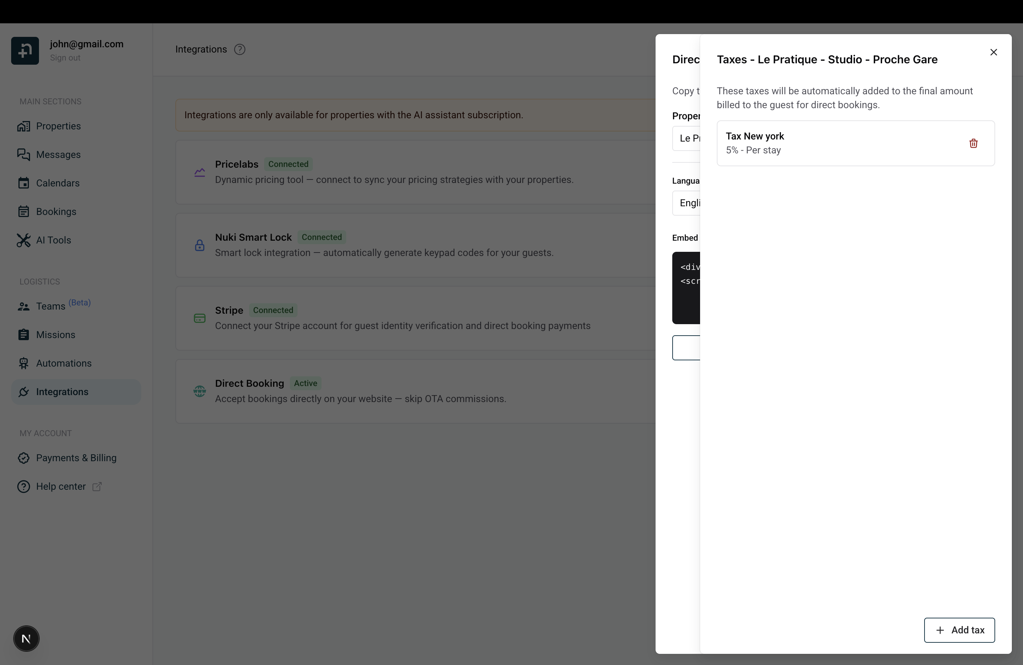Click the Sign out link
Viewport: 1023px width, 665px height.
pos(65,58)
